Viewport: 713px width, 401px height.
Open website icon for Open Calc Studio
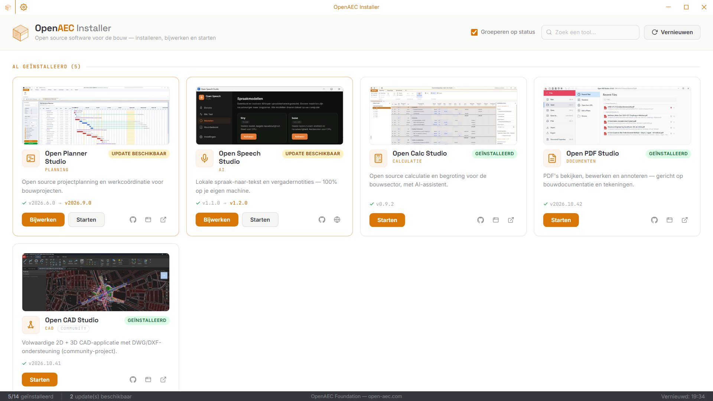tap(496, 220)
